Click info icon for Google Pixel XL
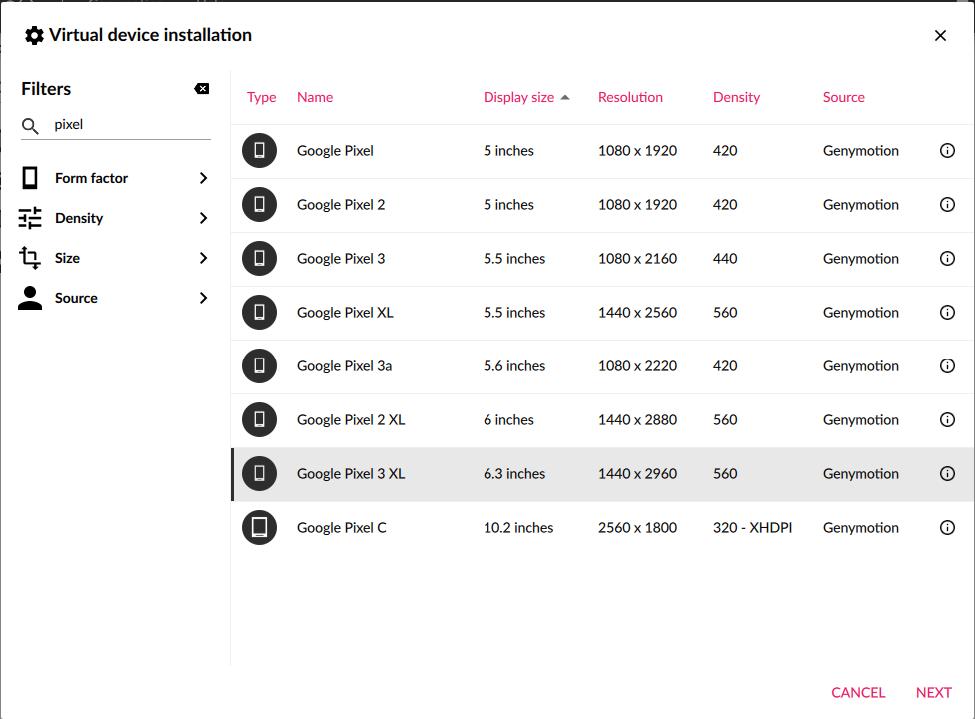The width and height of the screenshot is (975, 719). (947, 313)
